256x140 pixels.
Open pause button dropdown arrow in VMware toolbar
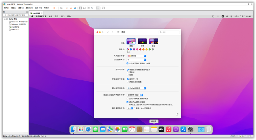pyautogui.click(x=56, y=8)
